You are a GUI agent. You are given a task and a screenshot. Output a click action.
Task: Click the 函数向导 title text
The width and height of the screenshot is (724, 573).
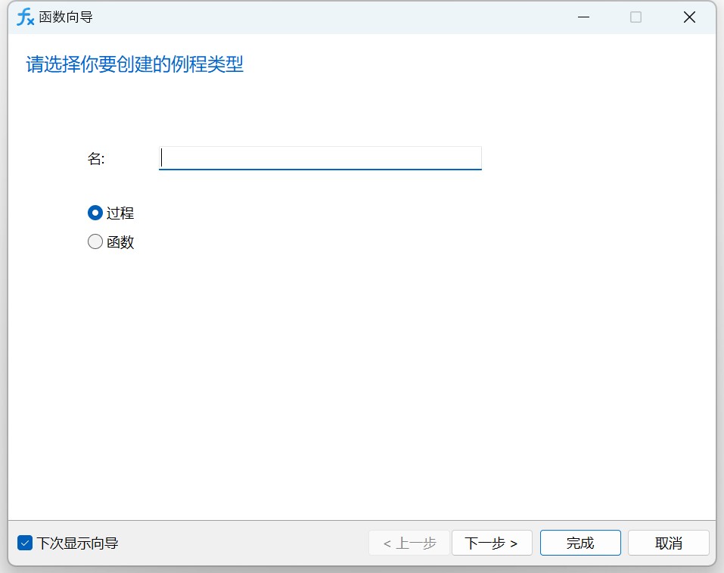tap(66, 17)
